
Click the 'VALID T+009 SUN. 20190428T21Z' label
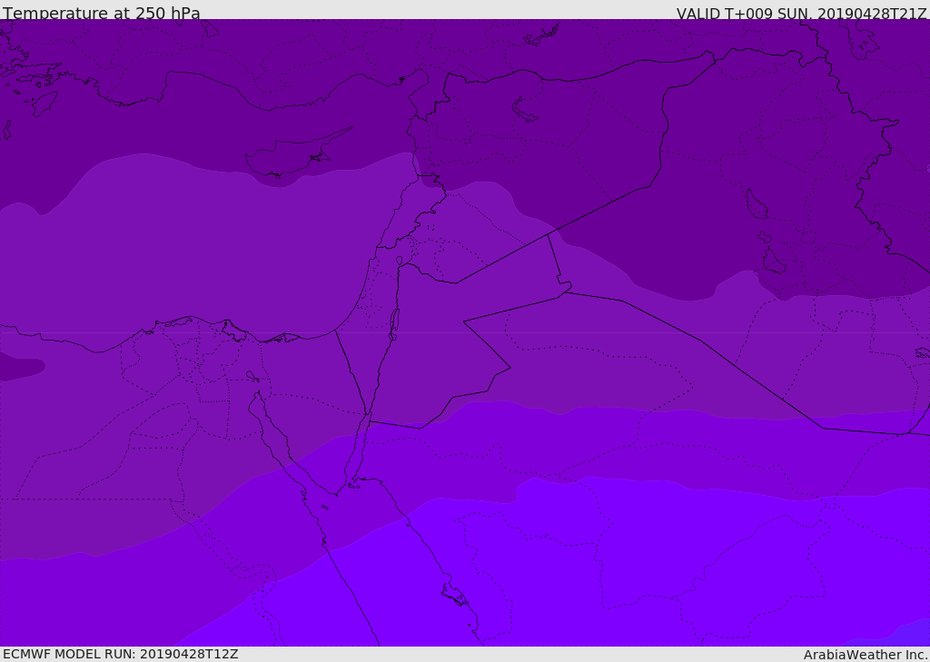tap(801, 14)
